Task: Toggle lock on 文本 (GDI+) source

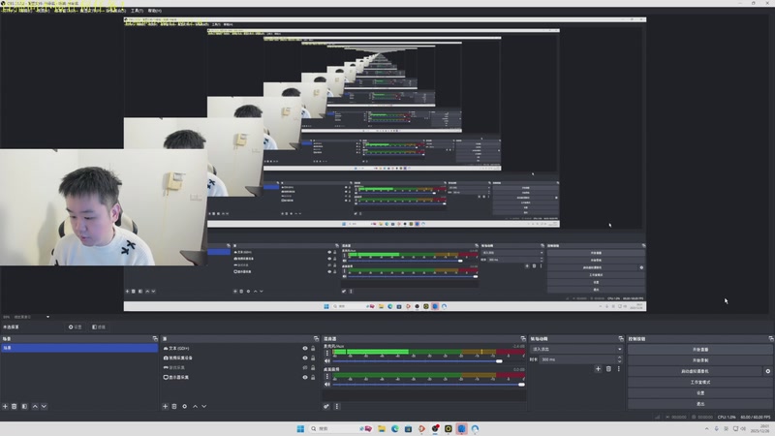Action: point(313,349)
